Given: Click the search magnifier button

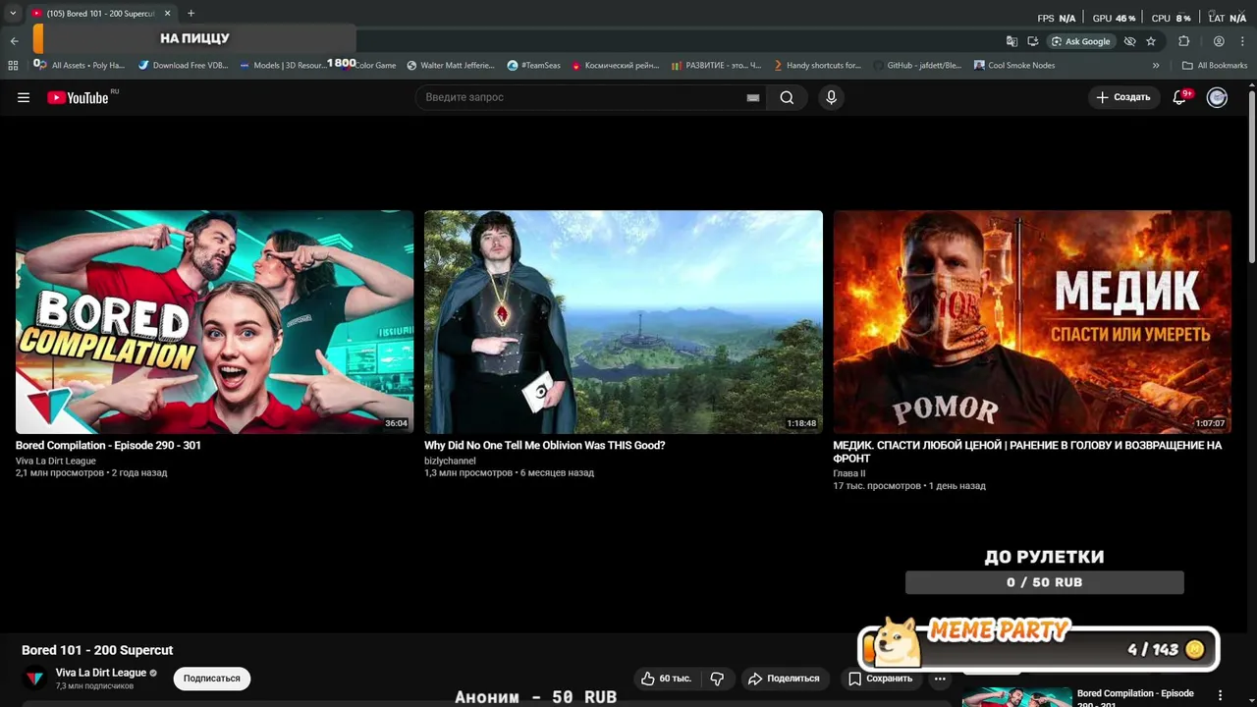Looking at the screenshot, I should point(787,97).
